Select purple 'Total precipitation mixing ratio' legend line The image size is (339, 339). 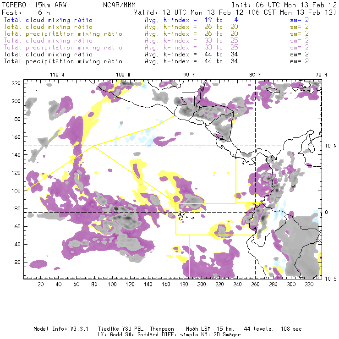pos(63,48)
